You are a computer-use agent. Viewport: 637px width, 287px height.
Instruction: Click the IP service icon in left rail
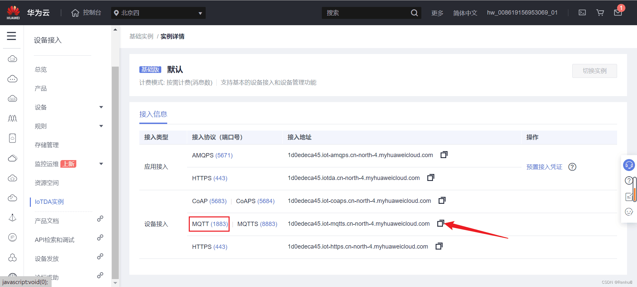12,237
